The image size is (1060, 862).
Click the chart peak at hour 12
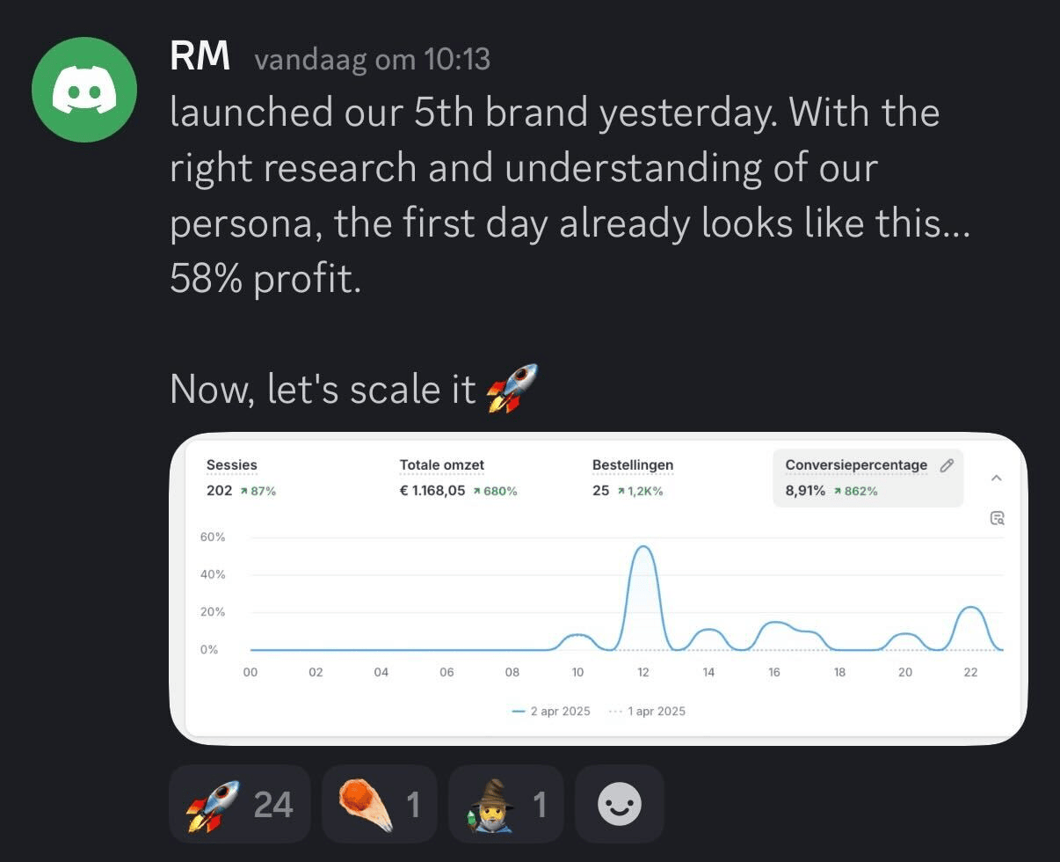click(x=643, y=547)
